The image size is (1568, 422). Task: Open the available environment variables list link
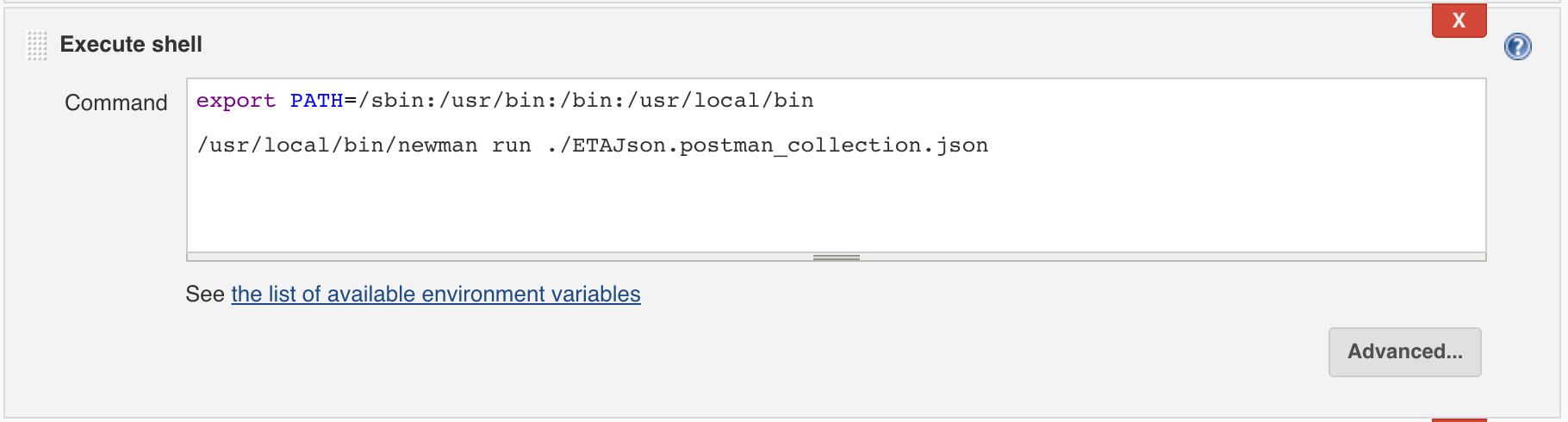(x=435, y=294)
